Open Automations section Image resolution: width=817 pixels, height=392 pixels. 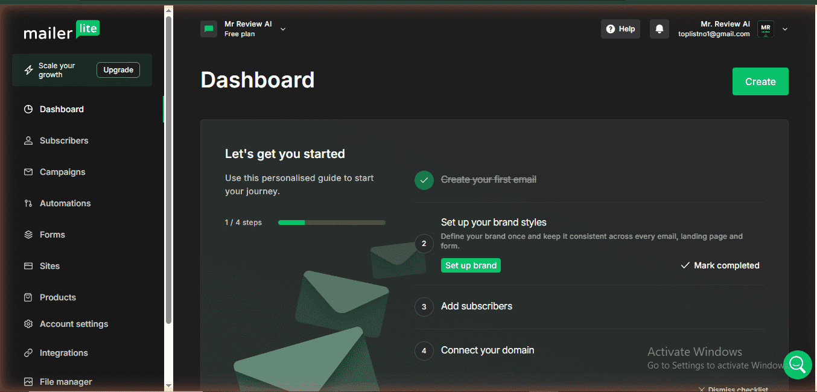tap(65, 203)
